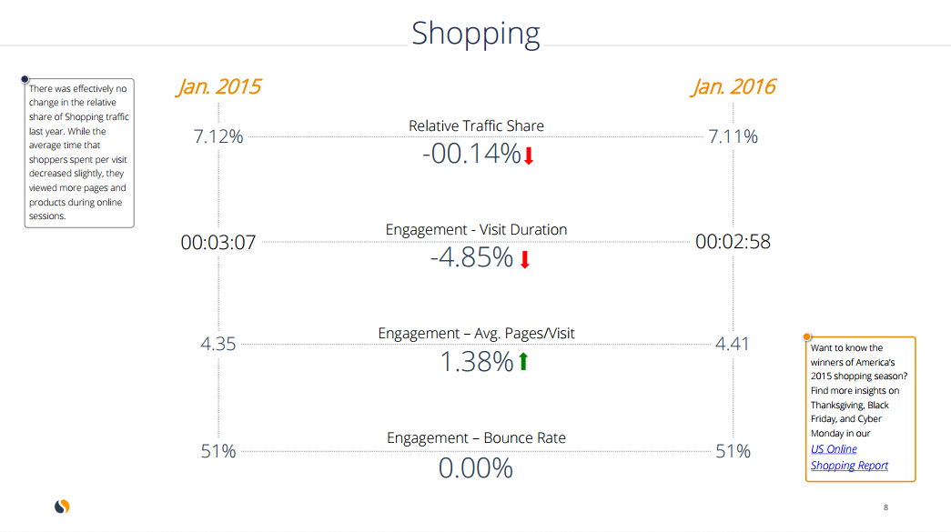This screenshot has width=951, height=532.
Task: Select the 00:02:58 visit duration value
Action: pyautogui.click(x=733, y=243)
